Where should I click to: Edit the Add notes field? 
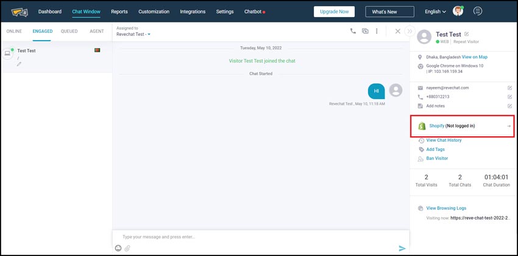509,106
